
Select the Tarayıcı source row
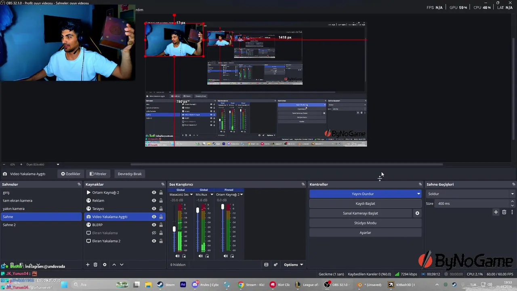(x=124, y=209)
